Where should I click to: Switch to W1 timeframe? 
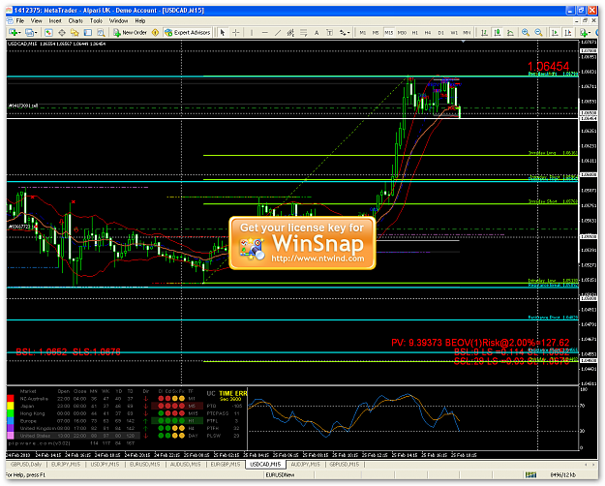(x=454, y=33)
